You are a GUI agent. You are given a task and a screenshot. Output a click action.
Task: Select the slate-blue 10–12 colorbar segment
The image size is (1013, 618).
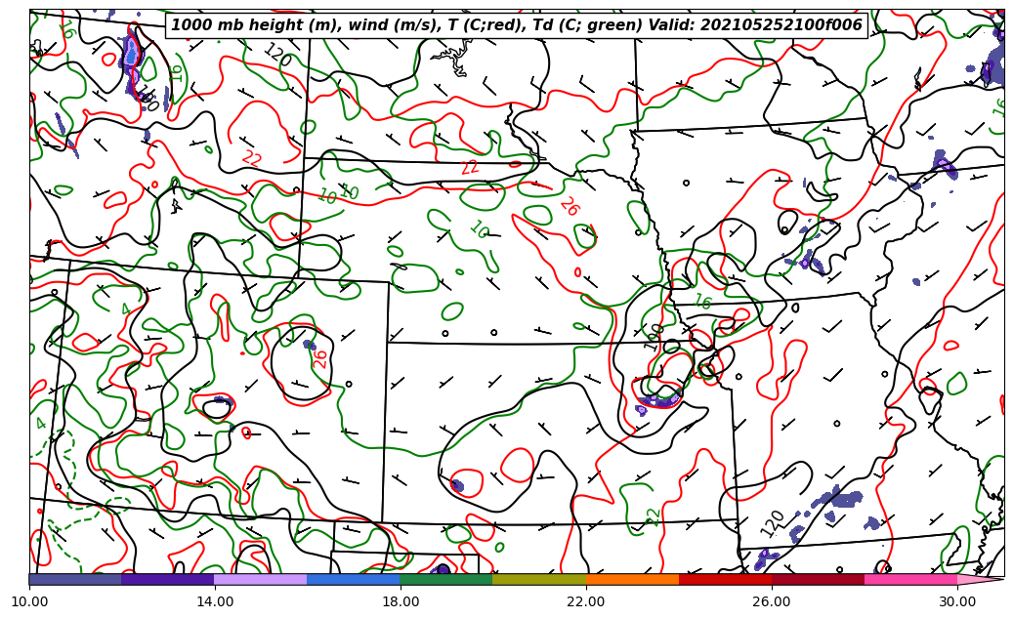click(75, 579)
